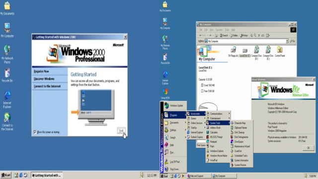Open My Network Places on the Windows 2000 desktop
318x179 pixels.
coord(7,54)
